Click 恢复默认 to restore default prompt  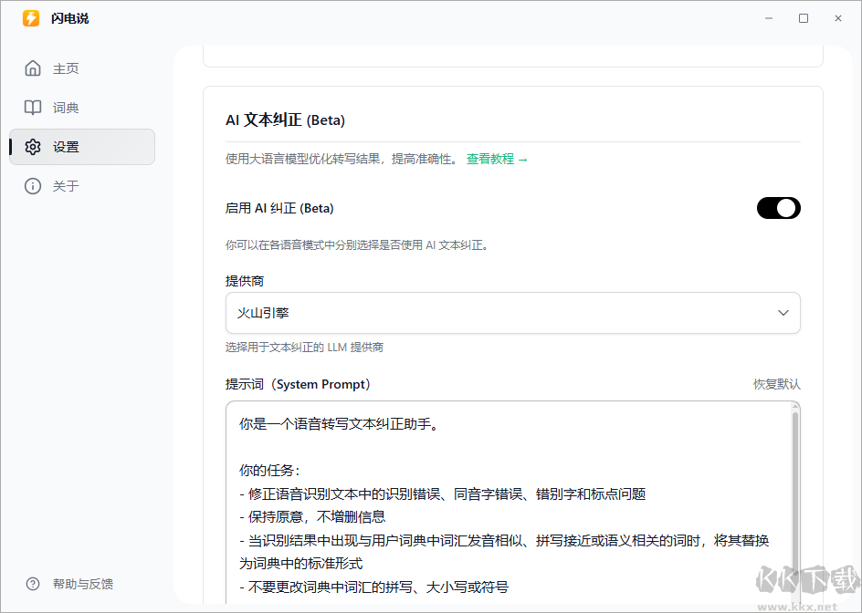click(x=775, y=384)
